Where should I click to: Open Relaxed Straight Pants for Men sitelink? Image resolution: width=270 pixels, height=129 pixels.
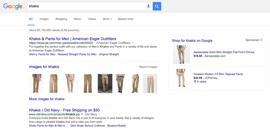pyautogui.click(x=77, y=55)
